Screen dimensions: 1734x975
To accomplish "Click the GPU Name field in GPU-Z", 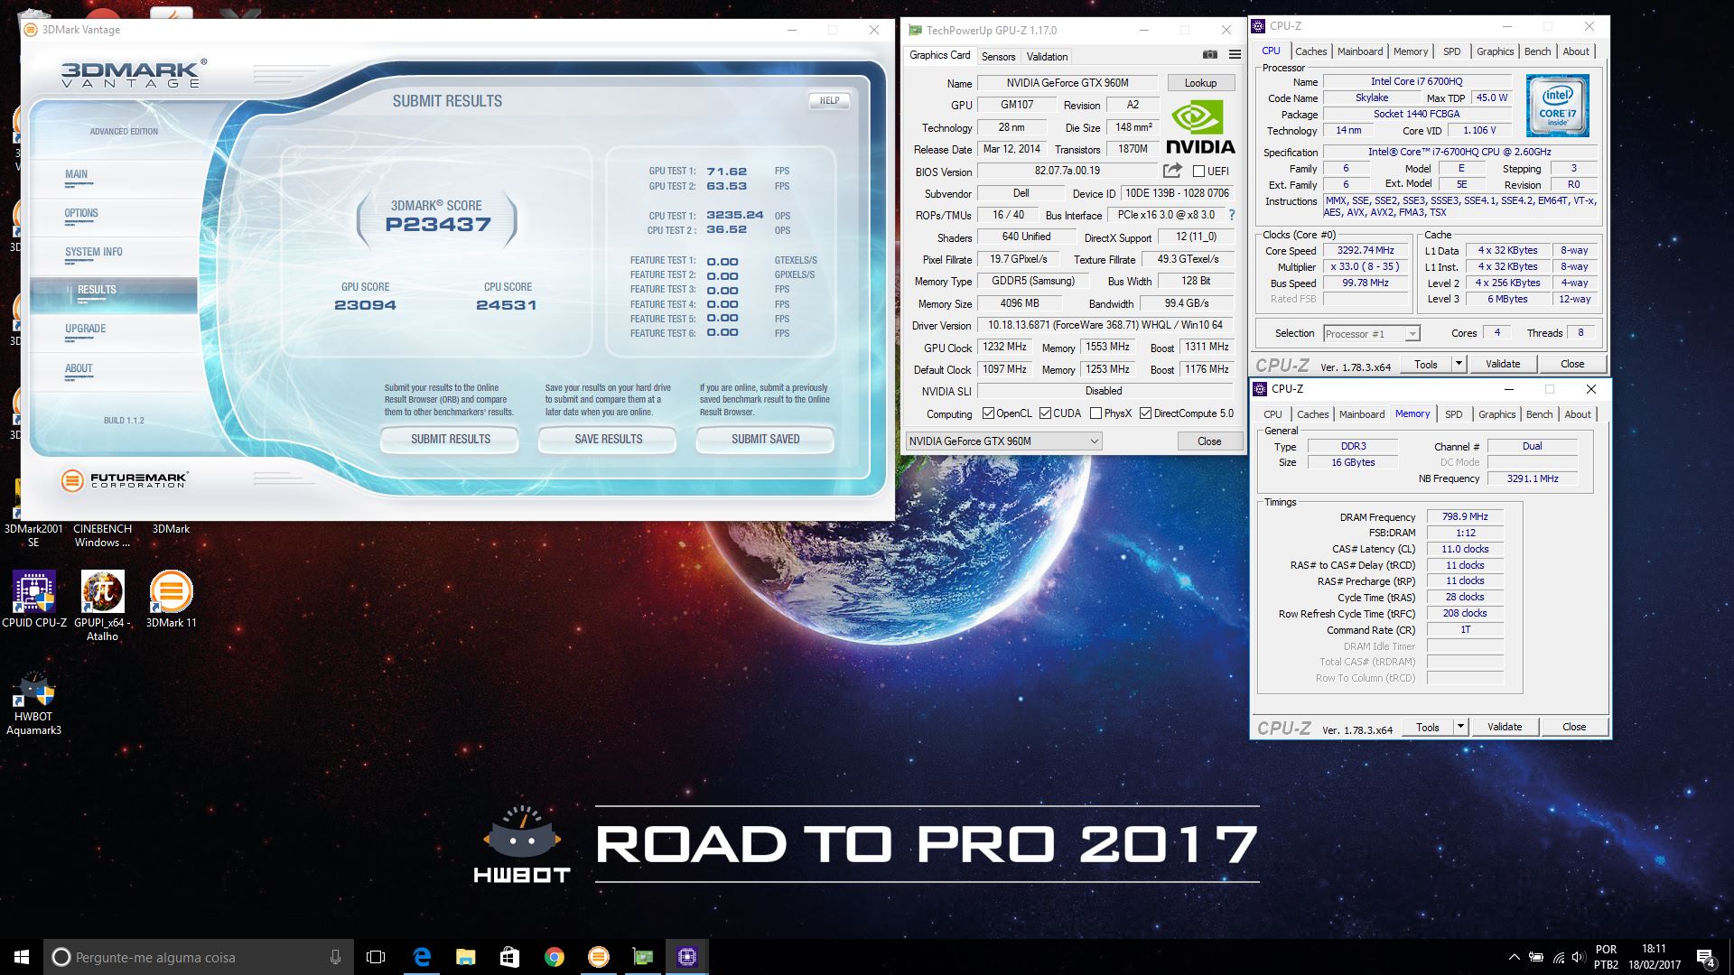I will (1067, 83).
